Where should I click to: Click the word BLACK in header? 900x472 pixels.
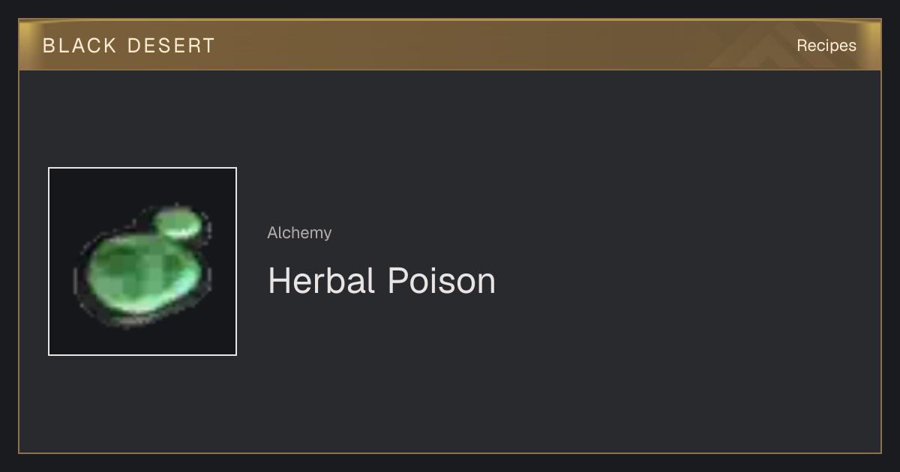click(80, 46)
